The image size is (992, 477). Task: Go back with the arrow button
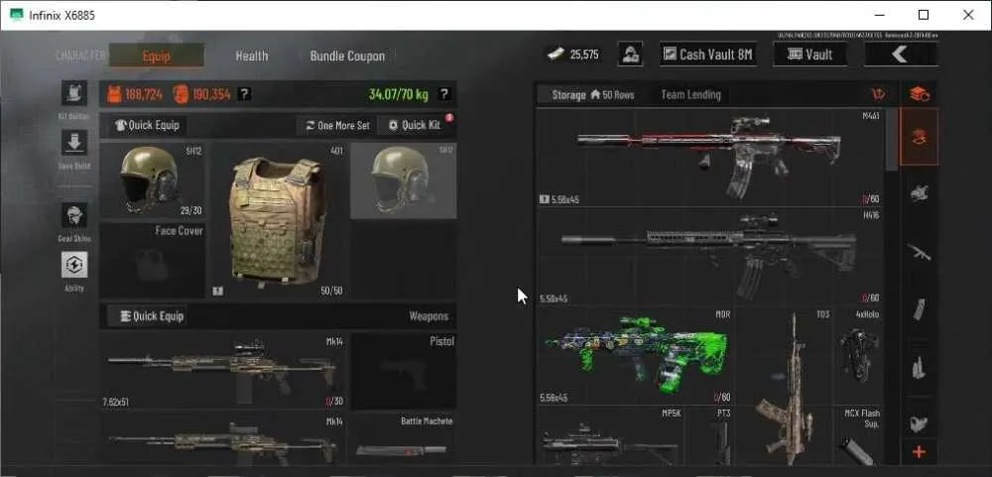click(901, 55)
